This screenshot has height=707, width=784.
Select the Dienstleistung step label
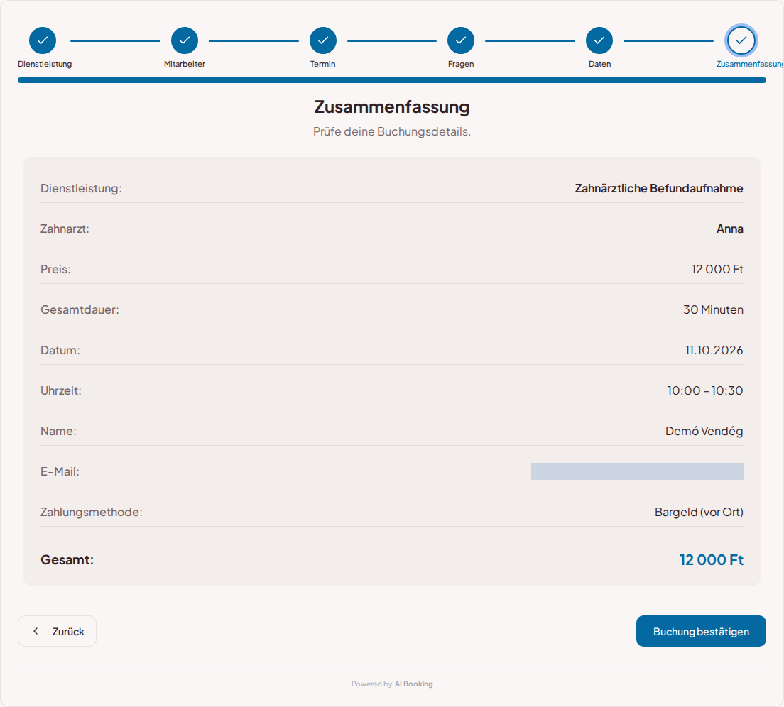pyautogui.click(x=45, y=64)
